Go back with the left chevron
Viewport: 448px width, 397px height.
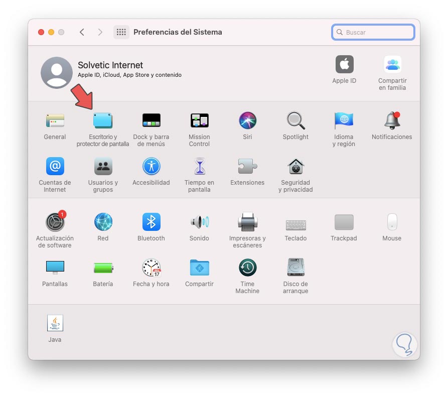82,32
